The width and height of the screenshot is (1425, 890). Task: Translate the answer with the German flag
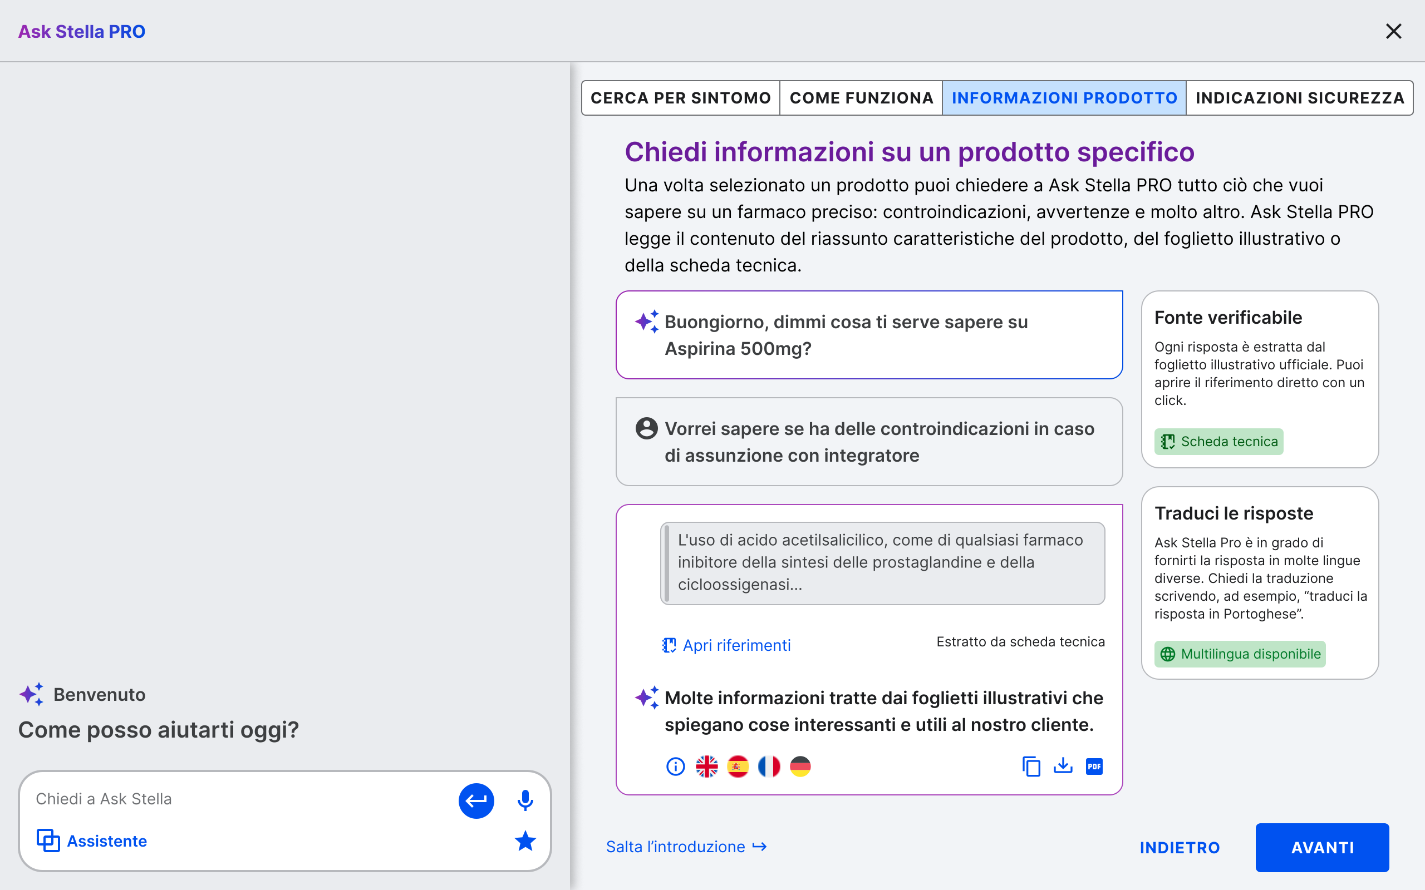tap(800, 767)
